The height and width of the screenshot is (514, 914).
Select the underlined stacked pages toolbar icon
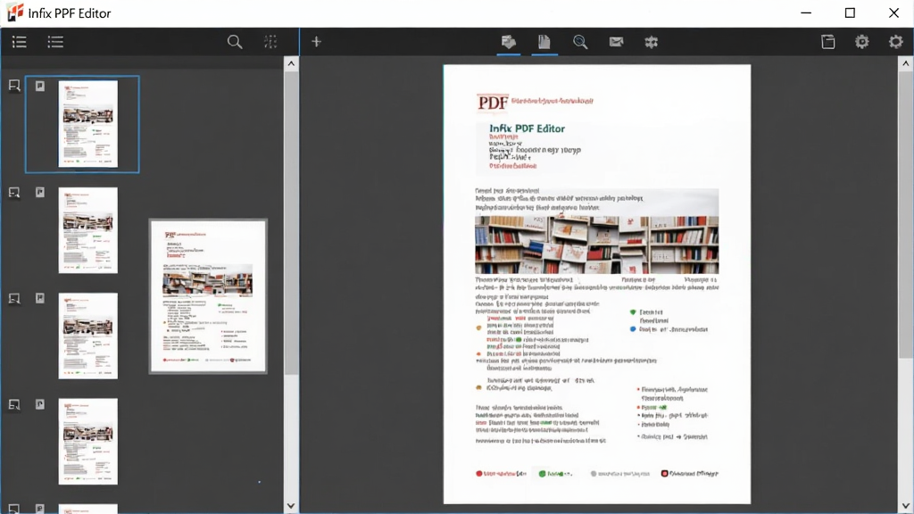tap(508, 42)
